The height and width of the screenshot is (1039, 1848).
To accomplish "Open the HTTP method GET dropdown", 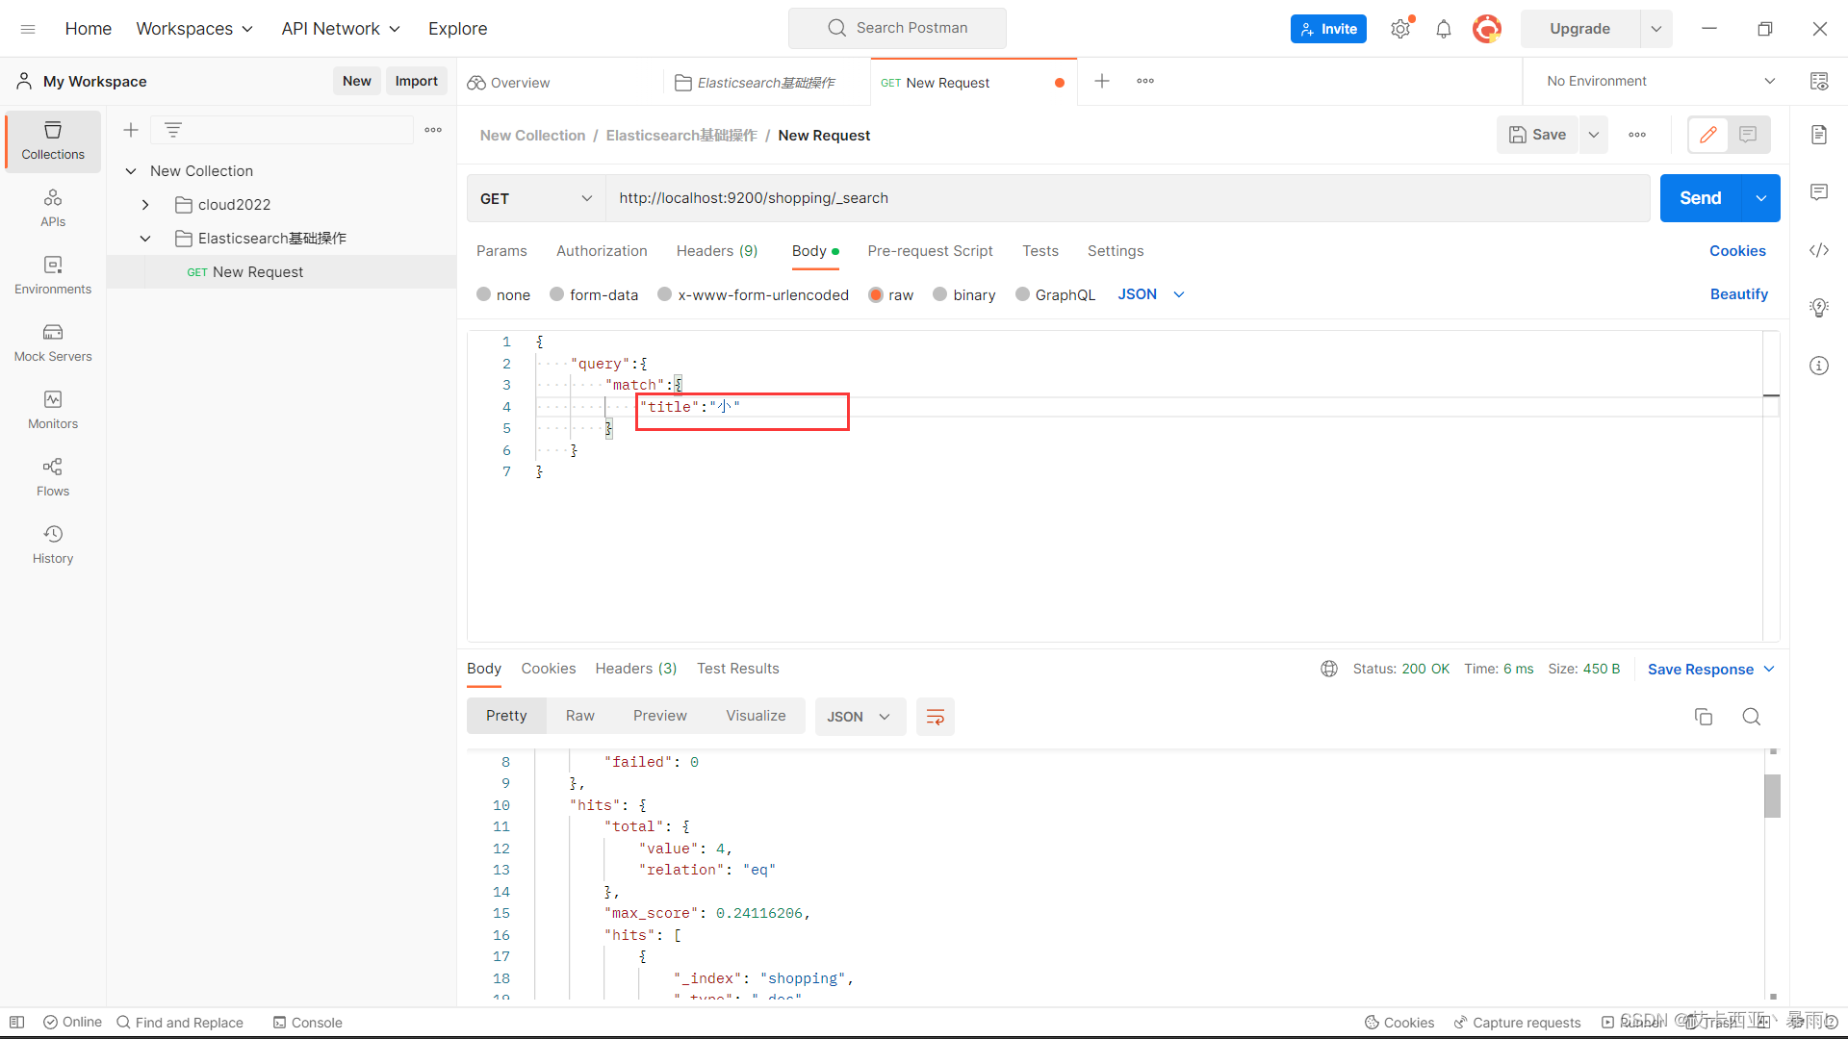I will point(536,198).
